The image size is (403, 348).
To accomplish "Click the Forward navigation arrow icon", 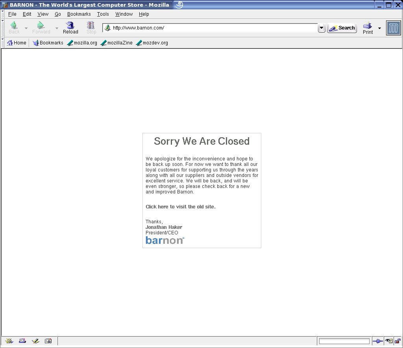I will (x=41, y=25).
